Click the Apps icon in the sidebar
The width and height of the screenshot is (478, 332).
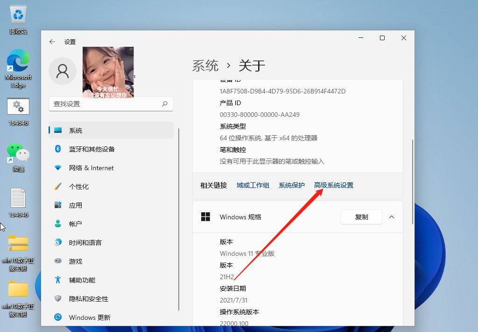click(58, 205)
